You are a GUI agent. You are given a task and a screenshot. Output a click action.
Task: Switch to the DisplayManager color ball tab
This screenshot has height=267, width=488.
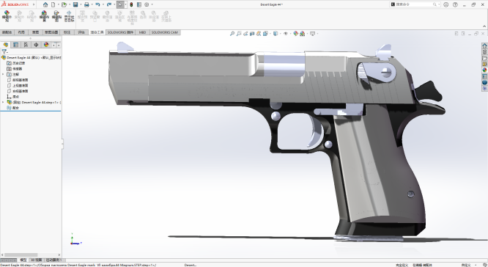(46, 45)
